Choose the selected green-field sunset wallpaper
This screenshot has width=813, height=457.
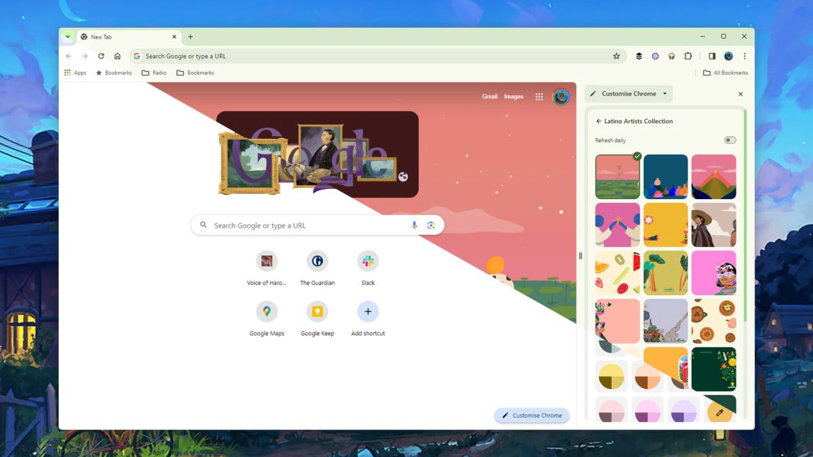click(618, 177)
